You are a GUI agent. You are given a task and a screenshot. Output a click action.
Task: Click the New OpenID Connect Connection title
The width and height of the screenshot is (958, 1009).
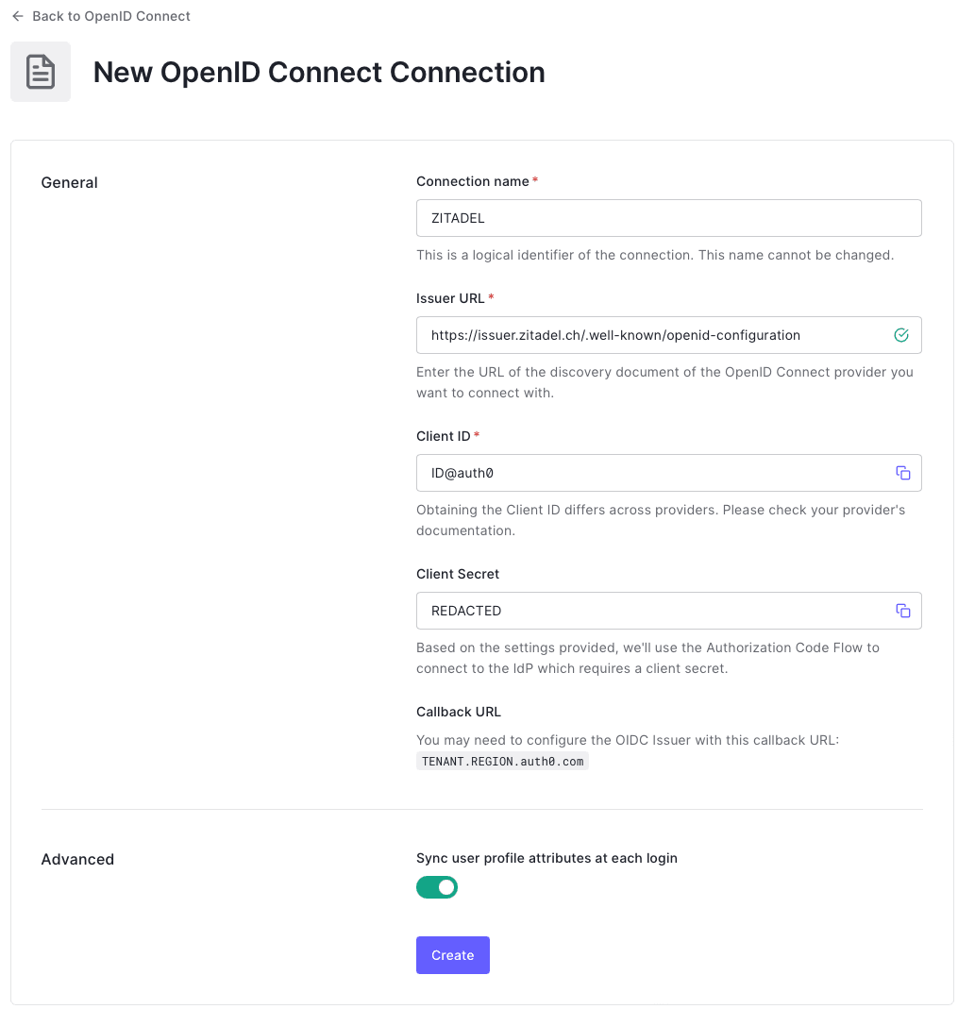[319, 73]
